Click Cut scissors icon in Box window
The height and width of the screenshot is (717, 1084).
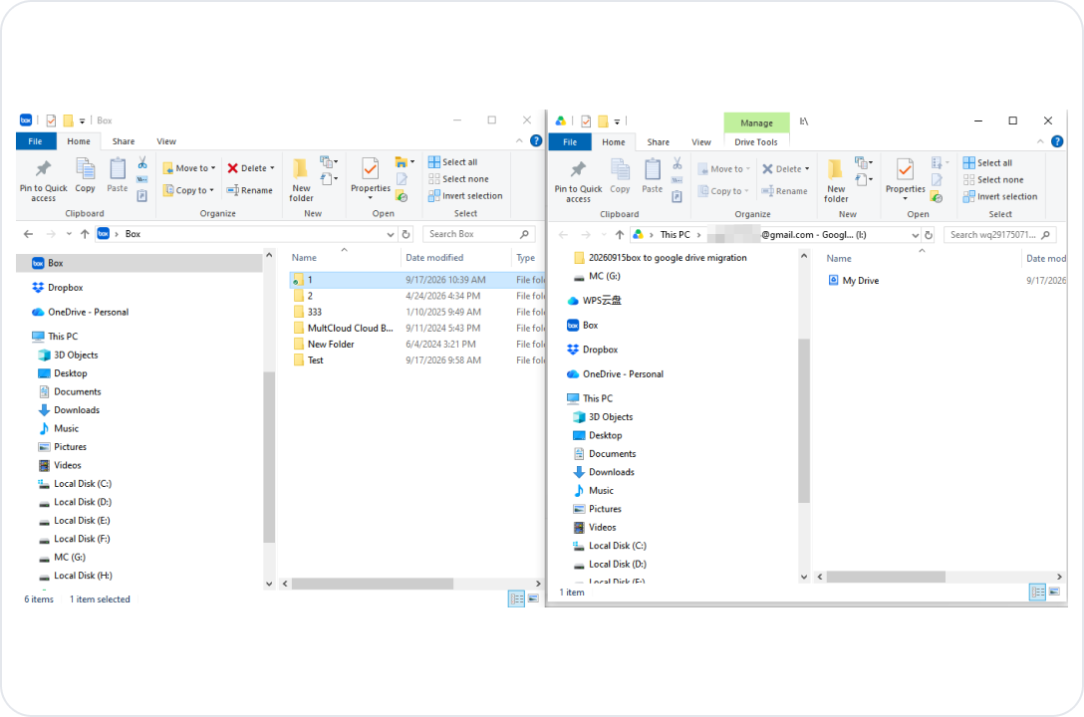tap(142, 163)
